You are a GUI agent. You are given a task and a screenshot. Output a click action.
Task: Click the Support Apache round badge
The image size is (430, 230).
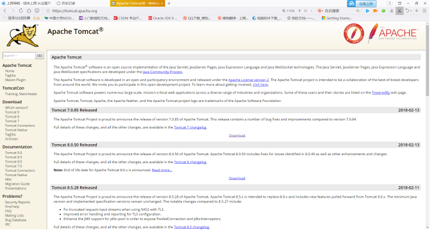[x=354, y=33]
